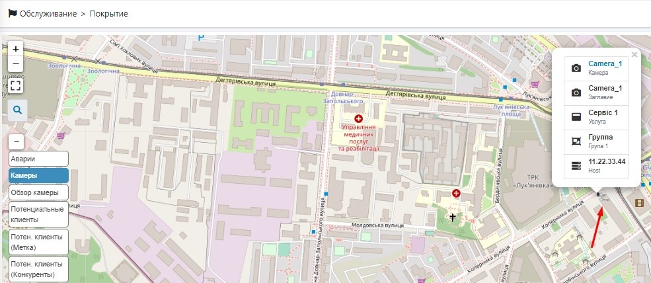Click the Довнар Запольського stop label
The width and height of the screenshot is (651, 283).
pos(342,98)
